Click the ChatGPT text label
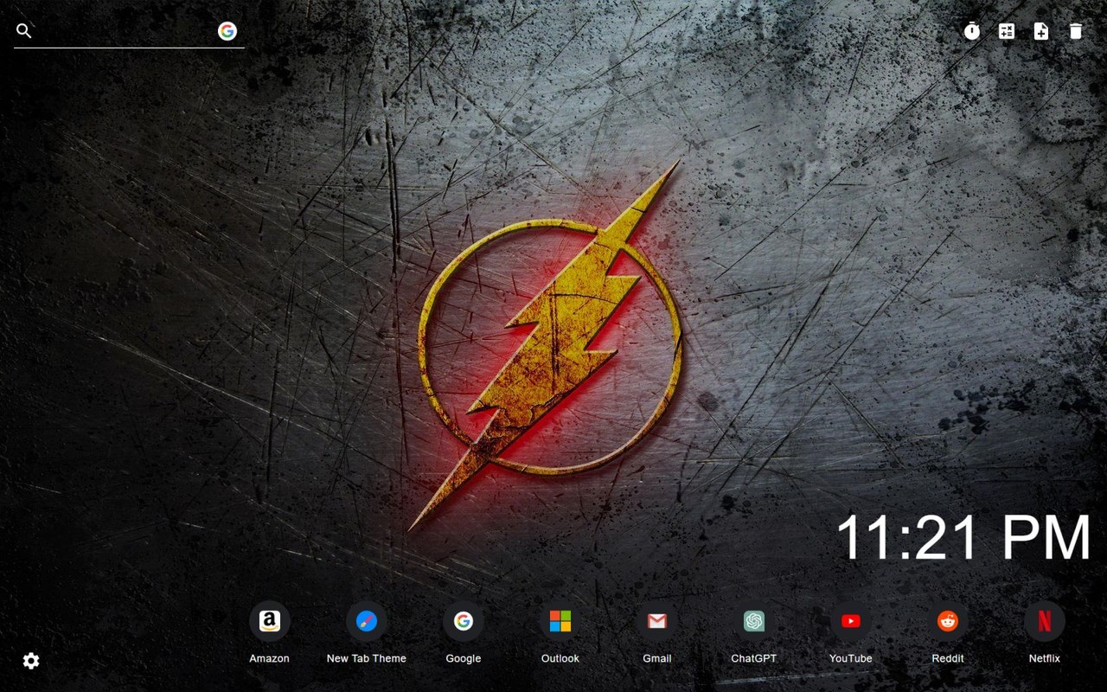This screenshot has width=1107, height=692. click(754, 658)
